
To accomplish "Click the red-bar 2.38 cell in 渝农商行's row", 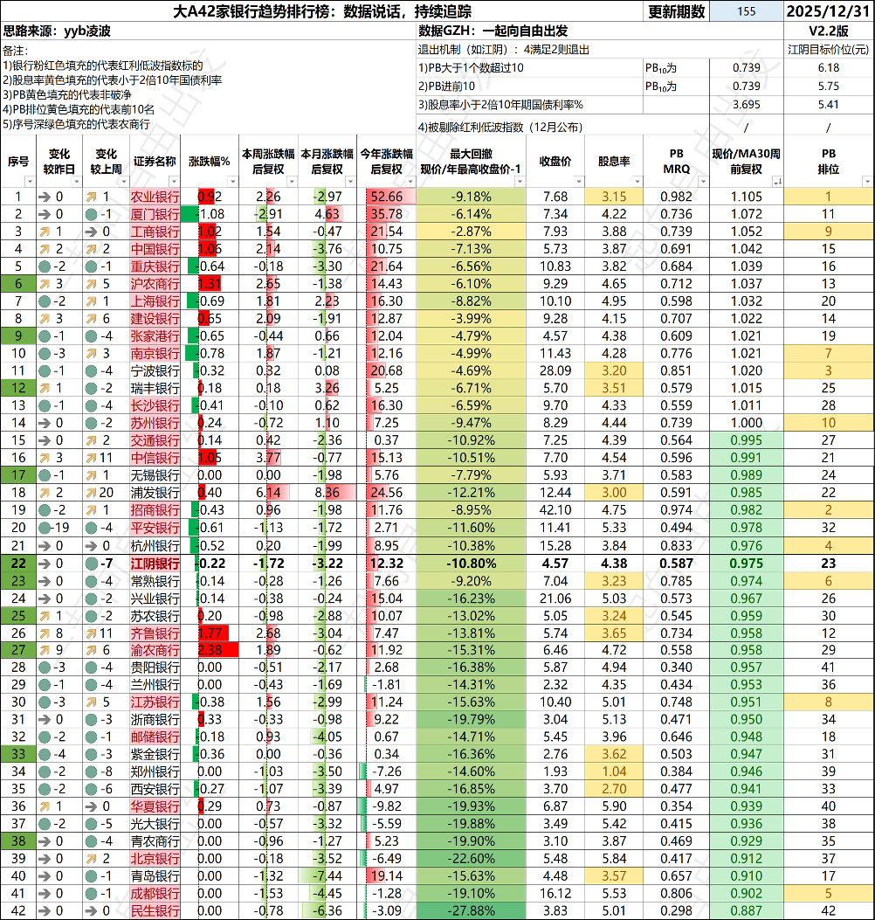I will pyautogui.click(x=210, y=650).
